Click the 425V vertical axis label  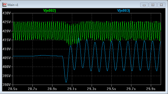pyautogui.click(x=6, y=22)
